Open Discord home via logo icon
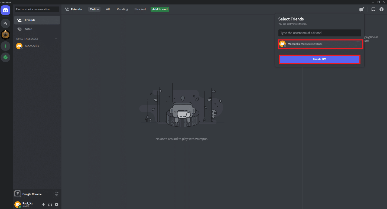 (x=5, y=10)
